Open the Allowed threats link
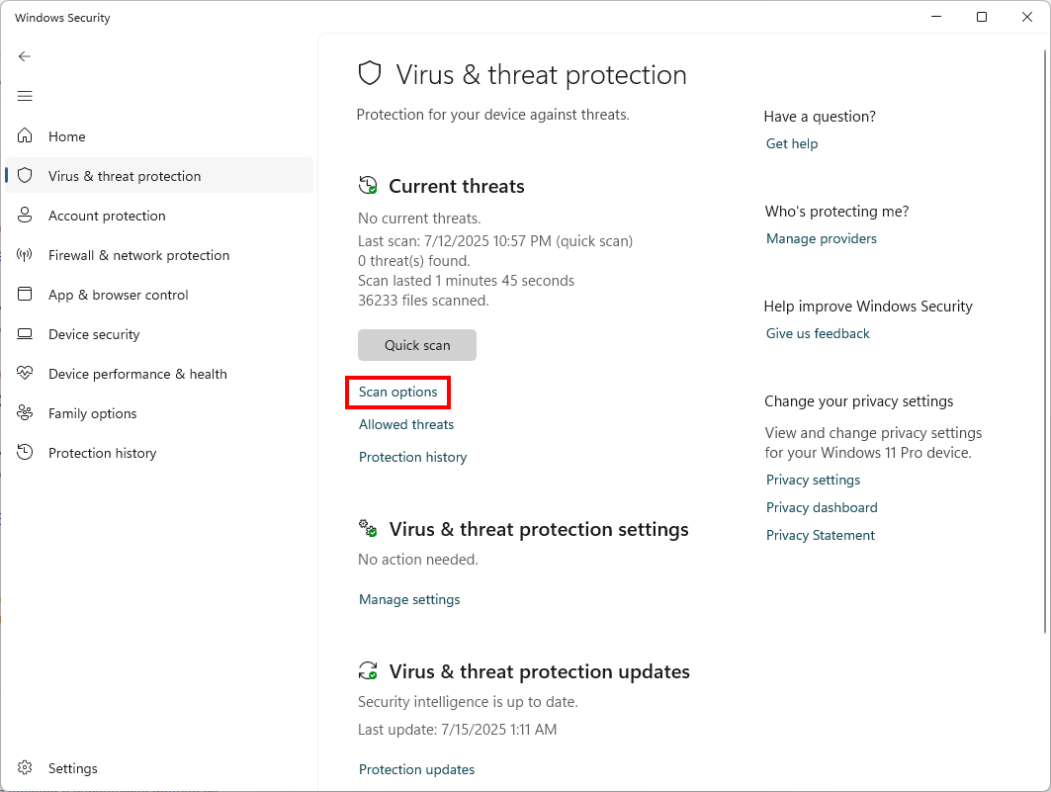Screen dimensions: 1051x792 (406, 424)
